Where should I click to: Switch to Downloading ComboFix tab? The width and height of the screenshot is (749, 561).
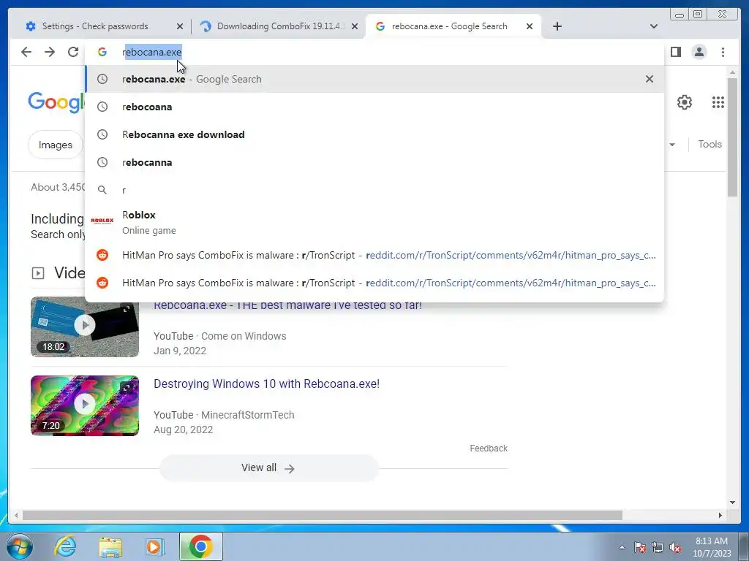[280, 26]
